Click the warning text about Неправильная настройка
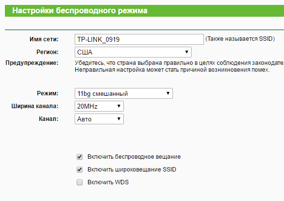 (x=172, y=70)
